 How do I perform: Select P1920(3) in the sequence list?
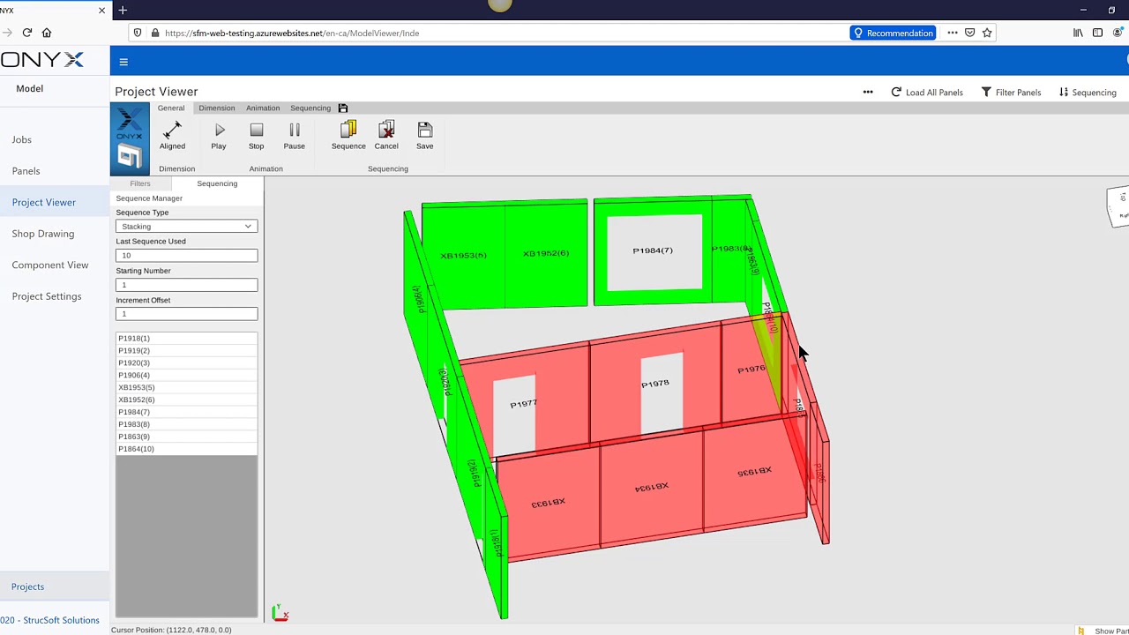pyautogui.click(x=186, y=363)
